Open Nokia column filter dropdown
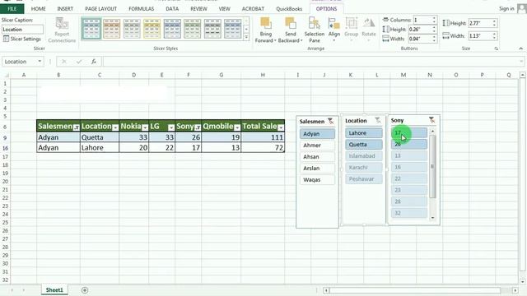This screenshot has height=296, width=527. (145, 127)
